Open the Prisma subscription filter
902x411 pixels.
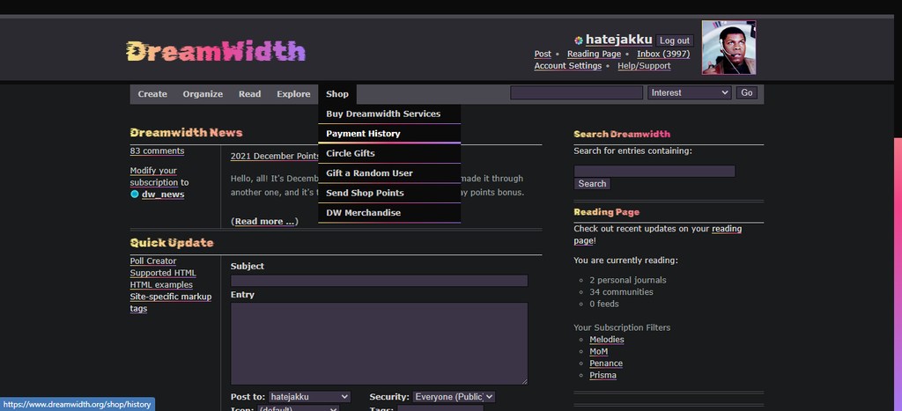[603, 376]
